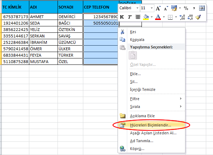
Task: Click the Decrease Font Size icon
Action: tap(166, 8)
